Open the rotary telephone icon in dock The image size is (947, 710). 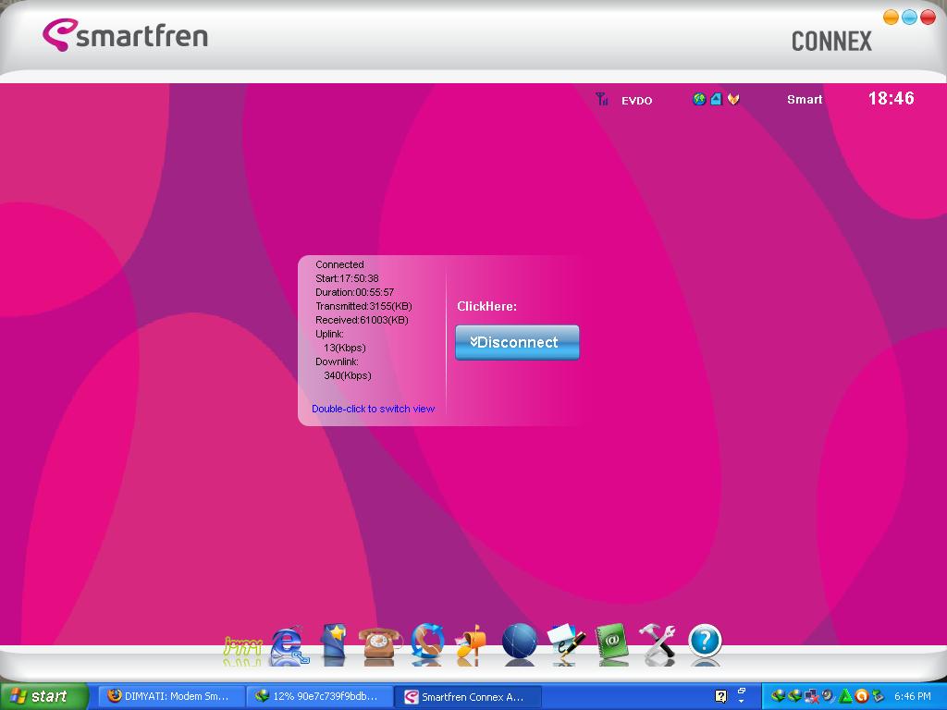coord(379,645)
